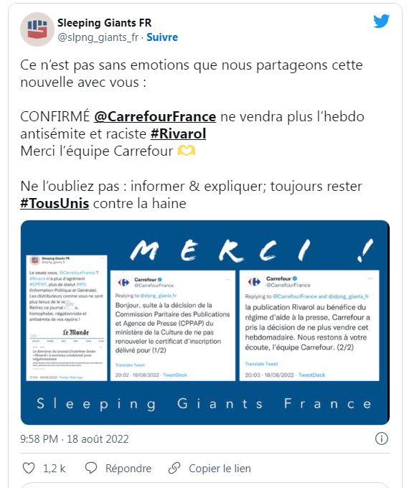Viewport: 414px width, 488px height.
Task: Like the tweet with heart icon
Action: (x=29, y=468)
